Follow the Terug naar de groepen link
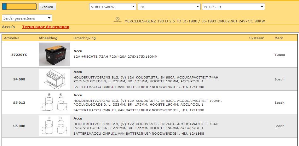Image resolution: width=299 pixels, height=146 pixels. (x=46, y=27)
